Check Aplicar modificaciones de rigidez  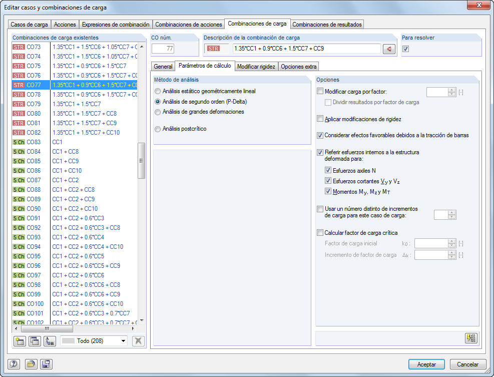[x=320, y=119]
